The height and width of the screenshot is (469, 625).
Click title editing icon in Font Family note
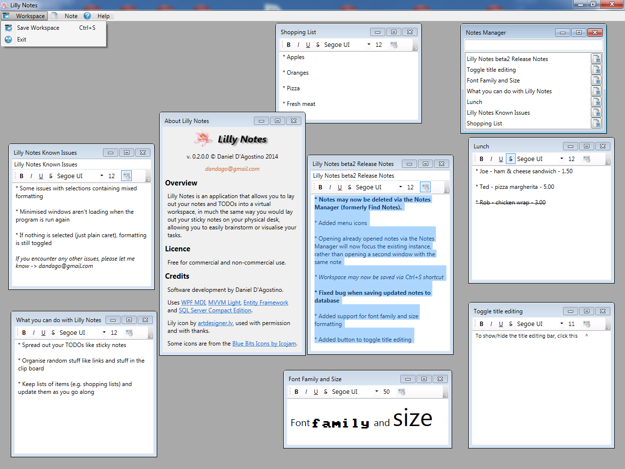coord(402,392)
